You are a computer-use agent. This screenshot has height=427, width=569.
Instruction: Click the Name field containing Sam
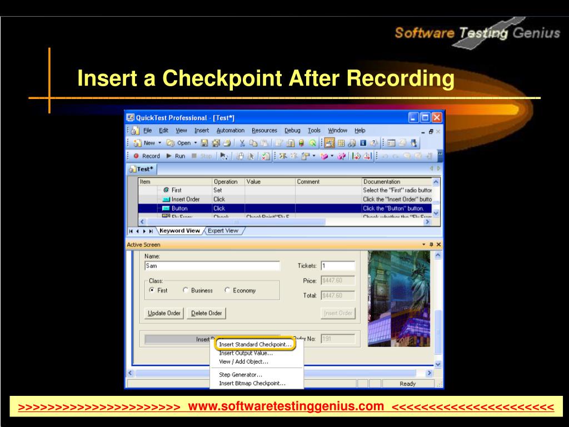(x=212, y=266)
